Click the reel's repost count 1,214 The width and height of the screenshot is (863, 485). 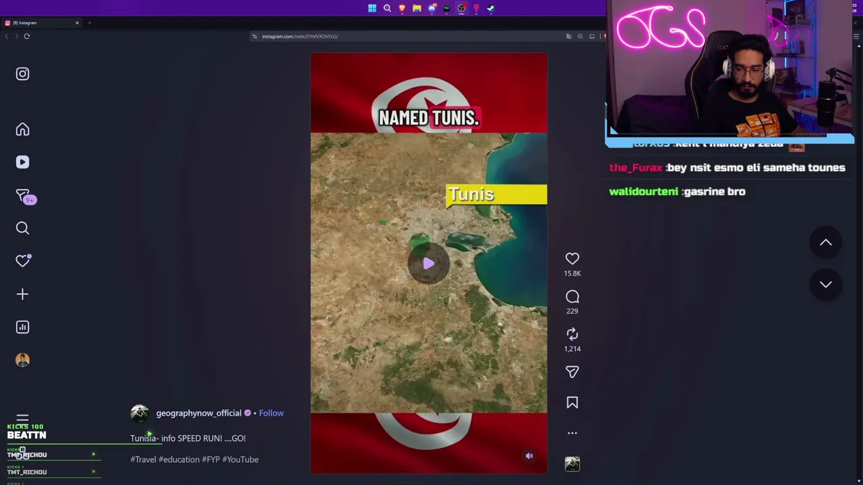point(572,349)
